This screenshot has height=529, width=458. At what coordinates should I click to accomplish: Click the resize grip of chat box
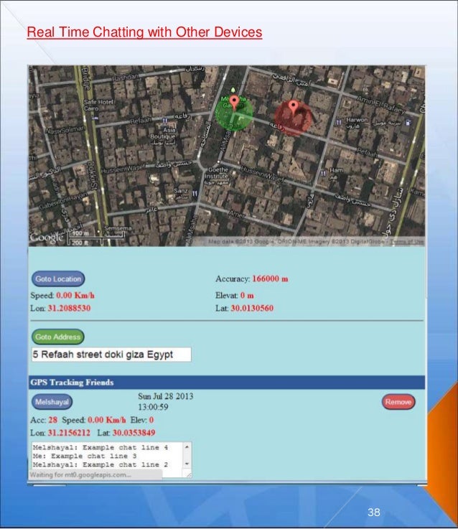[x=189, y=474]
